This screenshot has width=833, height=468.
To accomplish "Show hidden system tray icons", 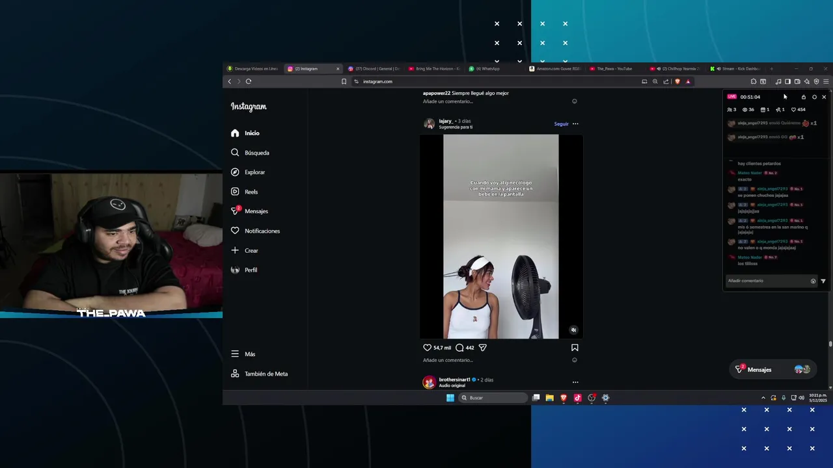I will pos(763,398).
